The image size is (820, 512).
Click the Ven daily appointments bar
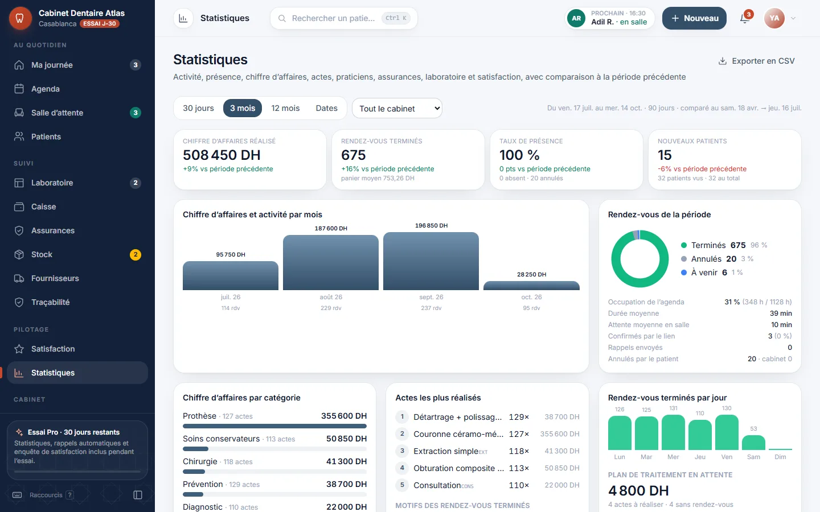click(x=727, y=432)
